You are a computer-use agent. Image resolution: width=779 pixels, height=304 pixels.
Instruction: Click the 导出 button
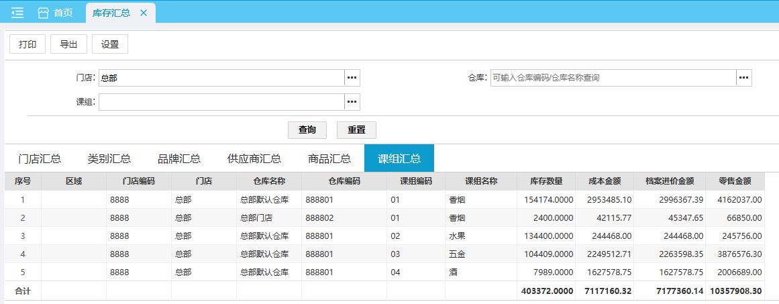(x=69, y=44)
